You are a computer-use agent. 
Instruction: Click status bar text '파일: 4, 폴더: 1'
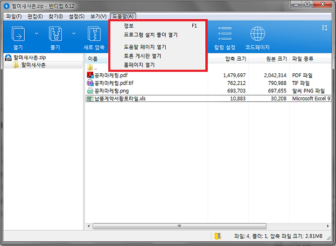251,236
